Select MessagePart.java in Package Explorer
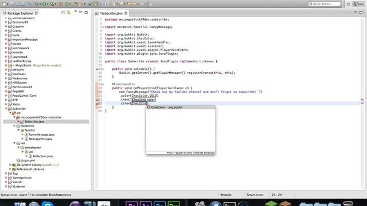Viewport: 367px width, 206px height. pos(40,139)
